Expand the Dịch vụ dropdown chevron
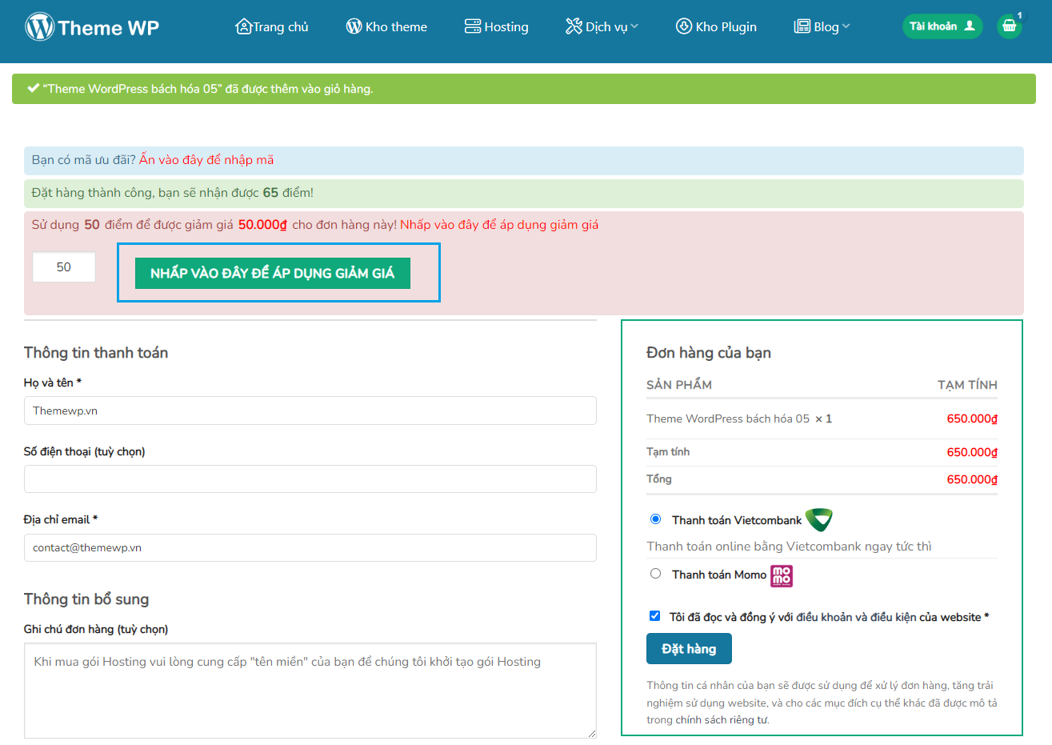Viewport: 1052px width, 745px height. click(634, 26)
